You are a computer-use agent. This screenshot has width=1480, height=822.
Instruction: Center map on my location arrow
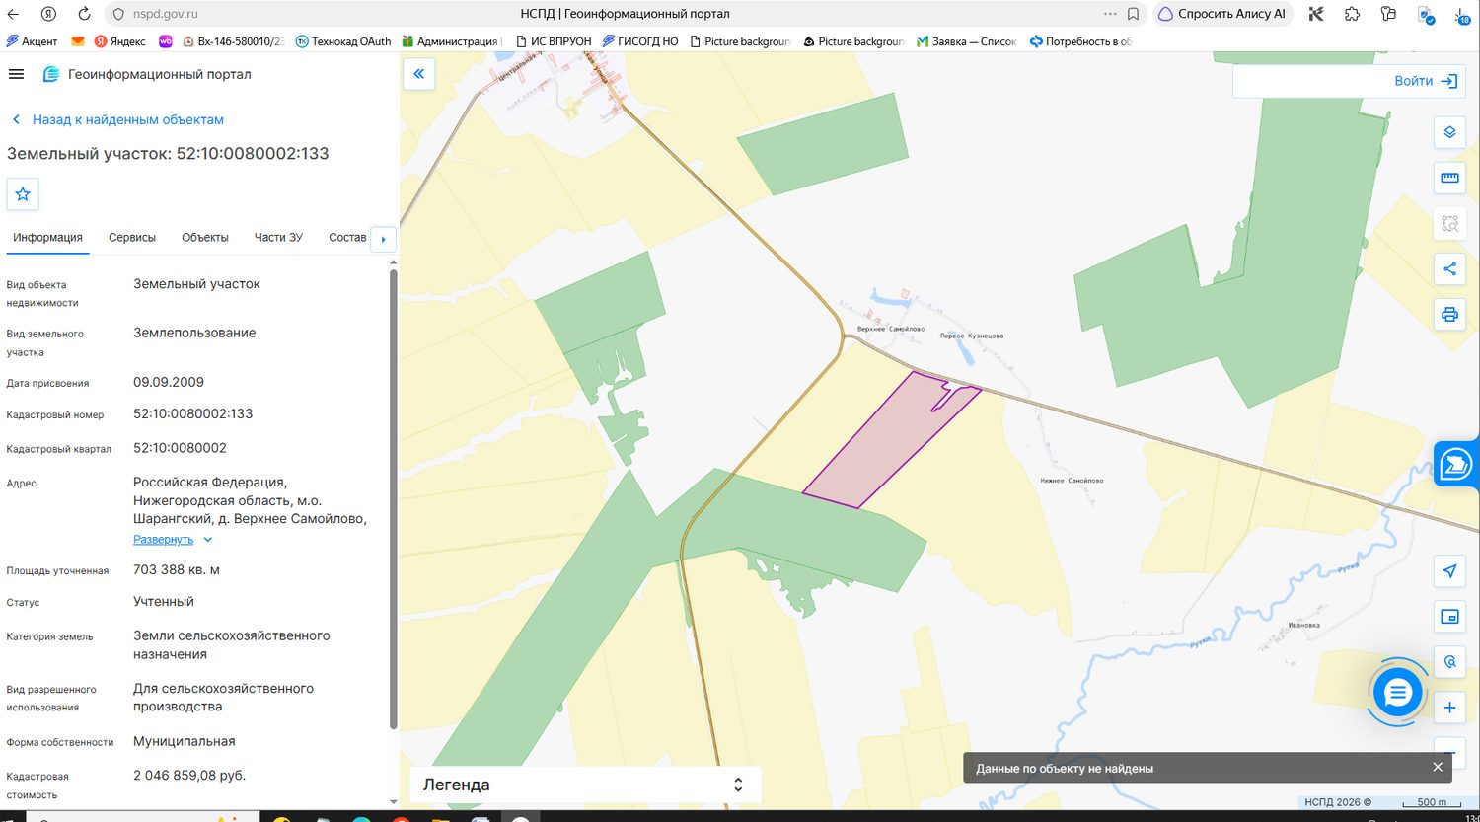(x=1449, y=571)
